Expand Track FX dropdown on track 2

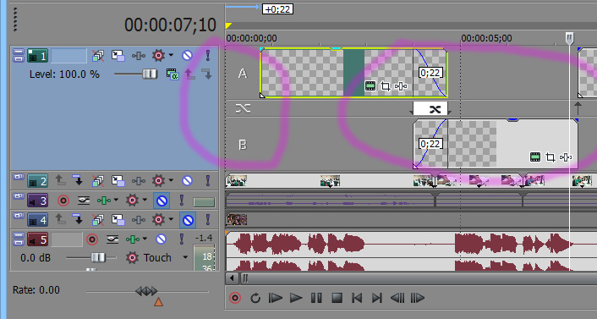171,180
